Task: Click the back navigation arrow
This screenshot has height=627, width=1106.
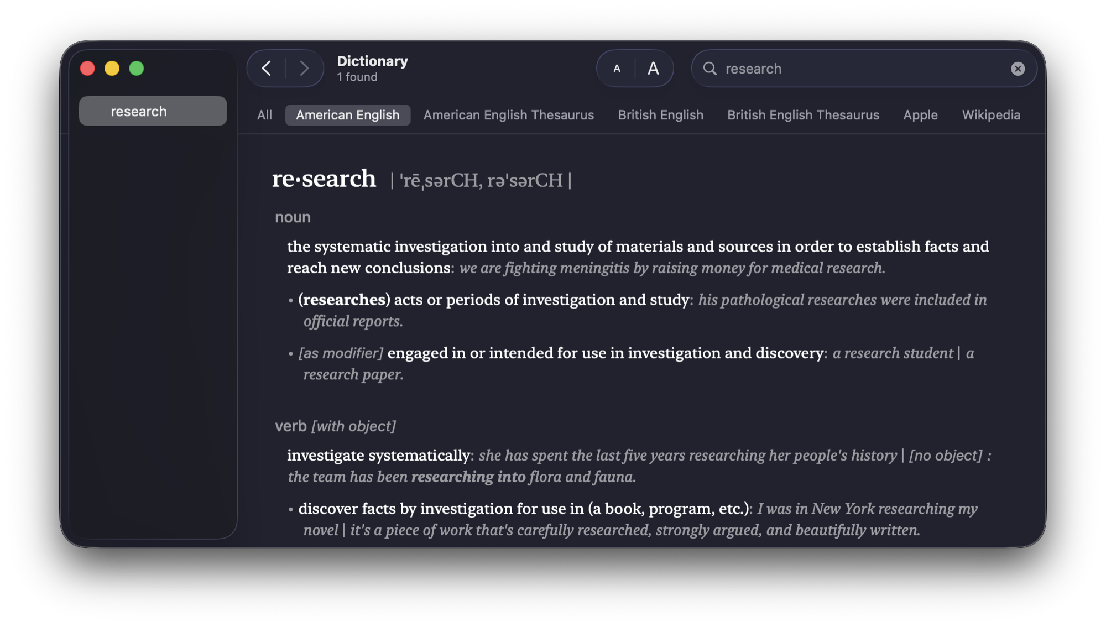Action: pos(266,68)
